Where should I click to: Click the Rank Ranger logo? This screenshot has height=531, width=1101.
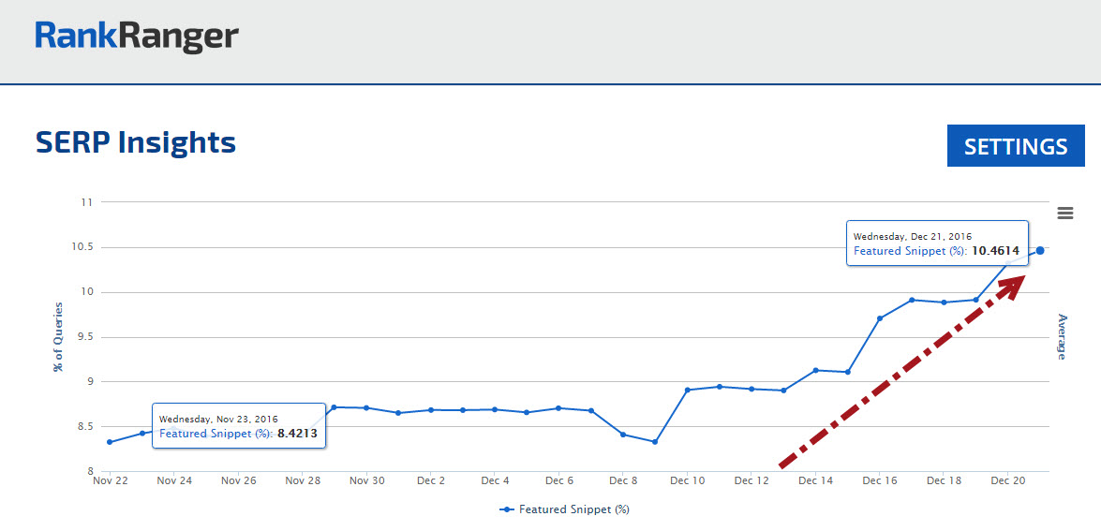137,37
